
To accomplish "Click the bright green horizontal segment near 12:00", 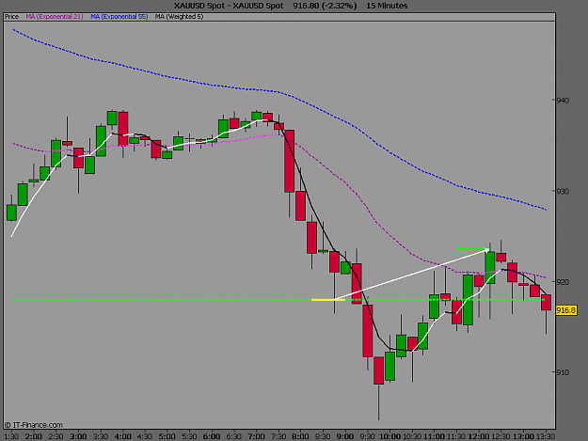I will (472, 249).
